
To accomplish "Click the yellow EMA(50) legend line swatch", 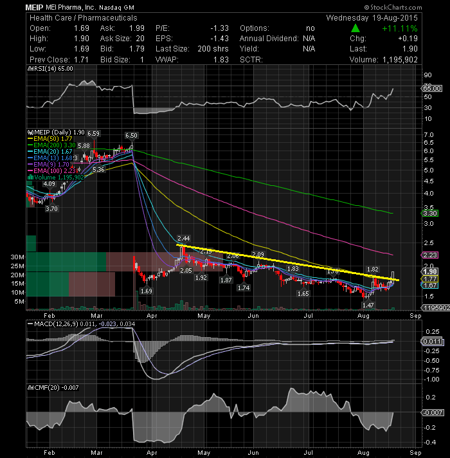I will point(30,139).
